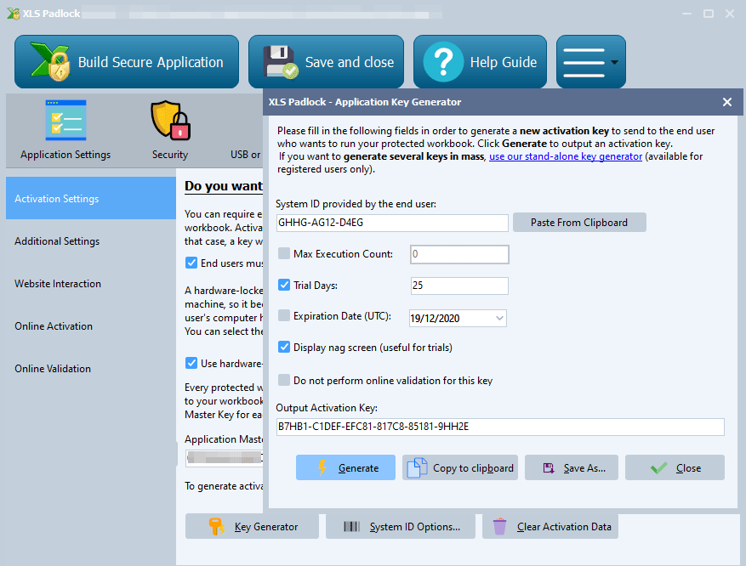Click inside the System ID input field

391,223
